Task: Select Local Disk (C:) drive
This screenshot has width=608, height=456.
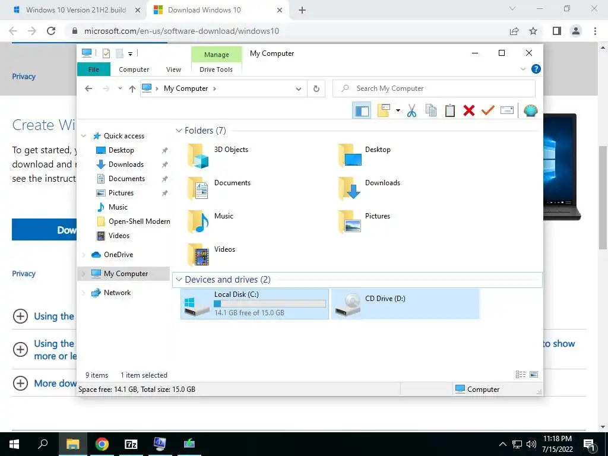Action: 255,304
